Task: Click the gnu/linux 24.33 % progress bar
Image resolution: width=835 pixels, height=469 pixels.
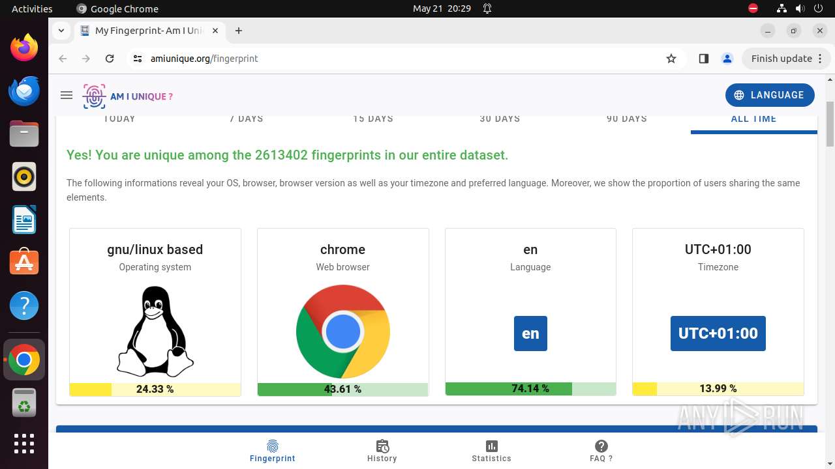Action: 155,389
